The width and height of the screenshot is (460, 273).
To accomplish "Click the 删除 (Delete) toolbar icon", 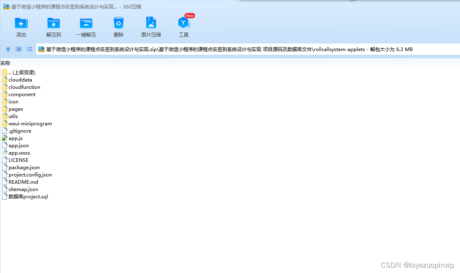I will (x=118, y=25).
